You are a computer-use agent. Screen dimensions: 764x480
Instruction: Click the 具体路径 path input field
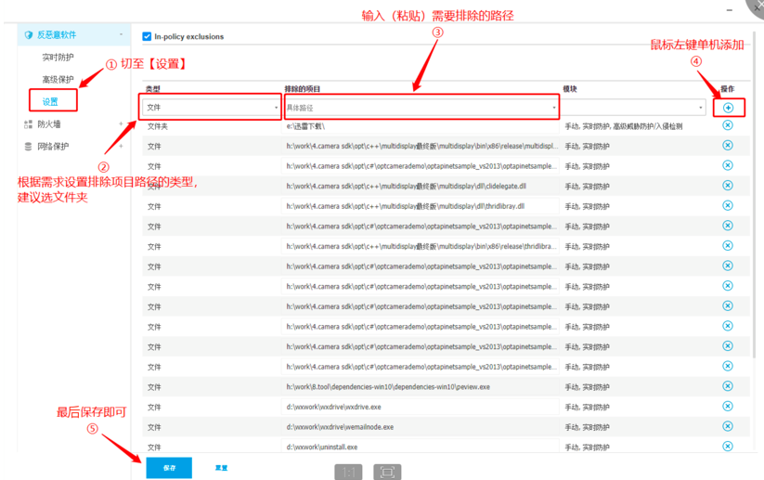[420, 108]
